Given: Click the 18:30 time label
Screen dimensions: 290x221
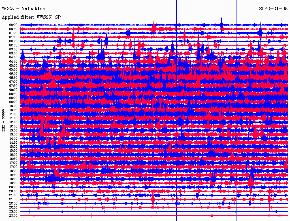Looking at the screenshot, I should 13,175.
